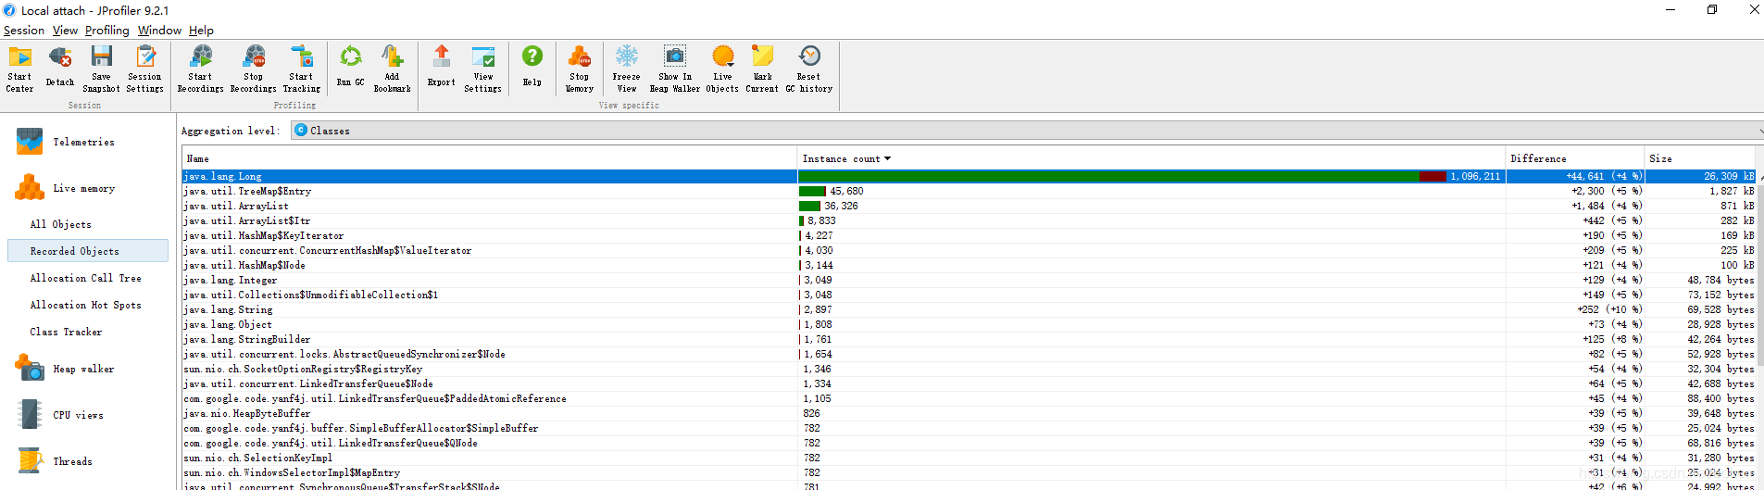Select java.util.HashMap$KeyIterator row
The image size is (1764, 490).
(x=969, y=235)
